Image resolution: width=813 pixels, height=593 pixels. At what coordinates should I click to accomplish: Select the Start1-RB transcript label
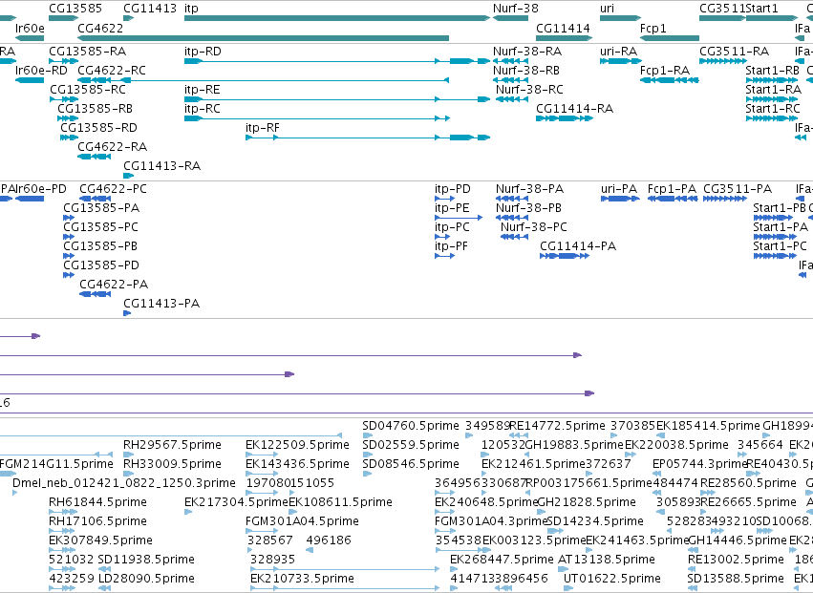coord(773,71)
